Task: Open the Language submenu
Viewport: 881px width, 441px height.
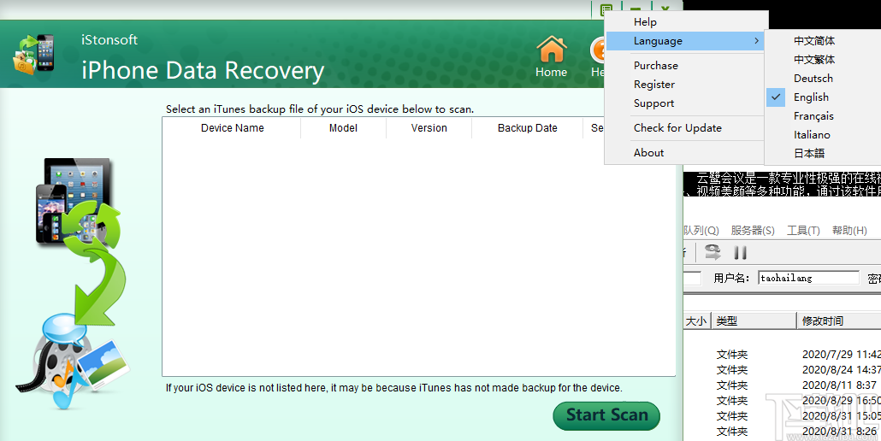Action: click(684, 41)
